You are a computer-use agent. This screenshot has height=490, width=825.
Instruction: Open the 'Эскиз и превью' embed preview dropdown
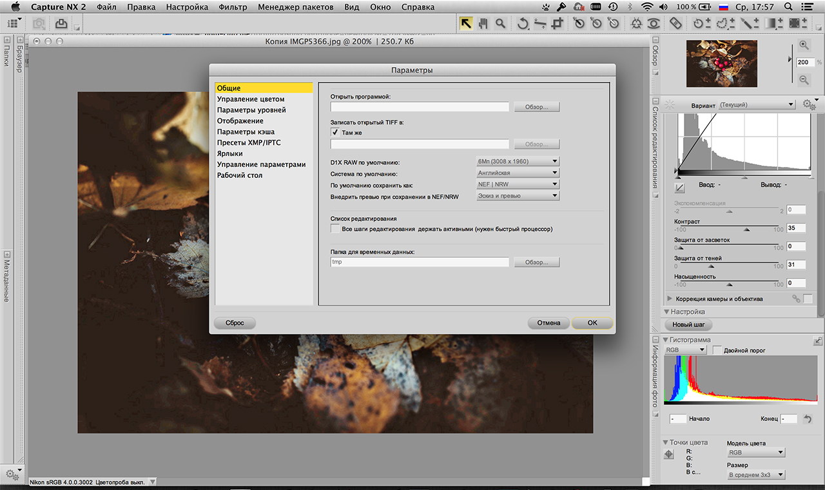[x=517, y=196]
